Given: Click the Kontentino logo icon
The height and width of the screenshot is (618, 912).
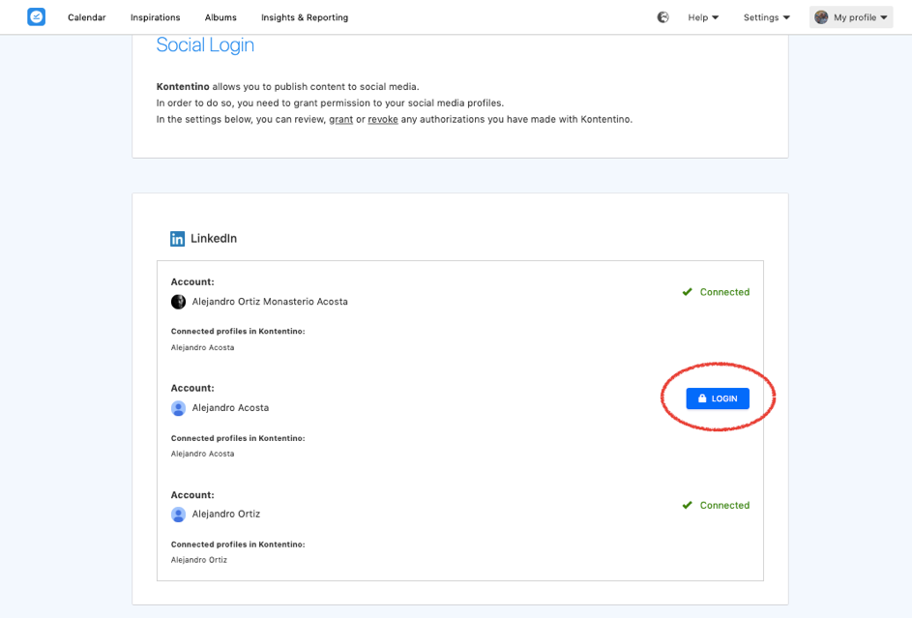Looking at the screenshot, I should click(36, 16).
